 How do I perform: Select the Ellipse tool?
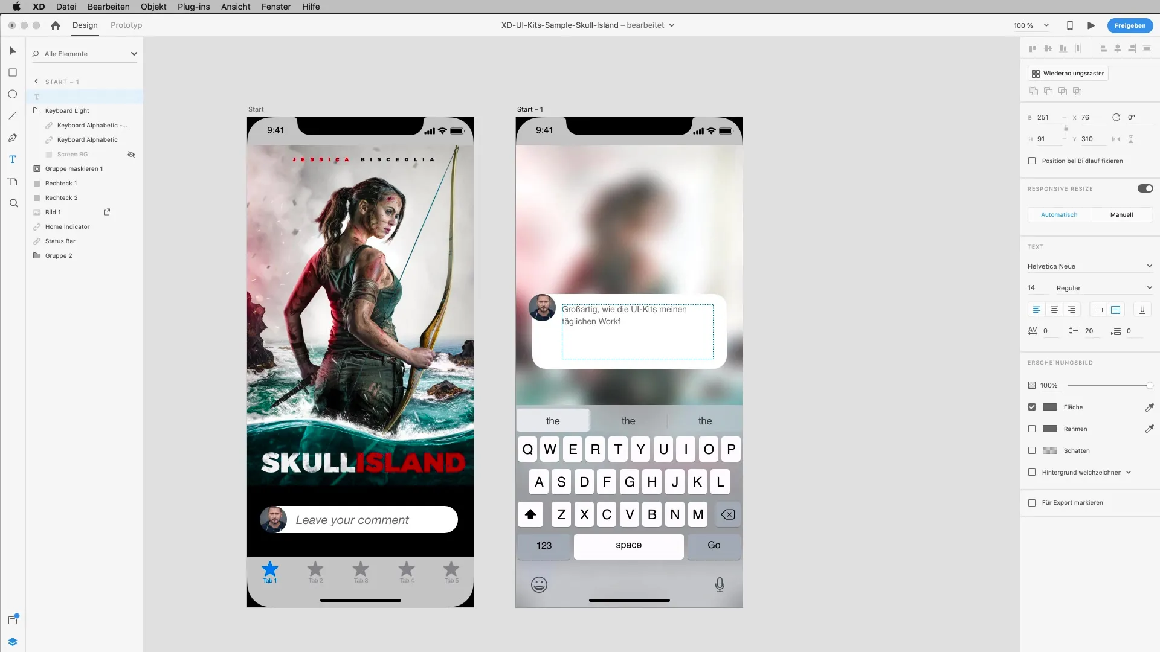click(13, 94)
